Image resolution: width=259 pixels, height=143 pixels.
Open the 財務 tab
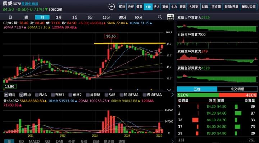coord(205,7)
